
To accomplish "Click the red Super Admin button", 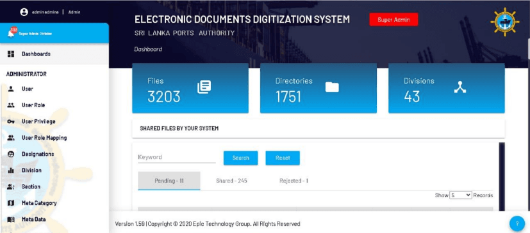I will [393, 20].
